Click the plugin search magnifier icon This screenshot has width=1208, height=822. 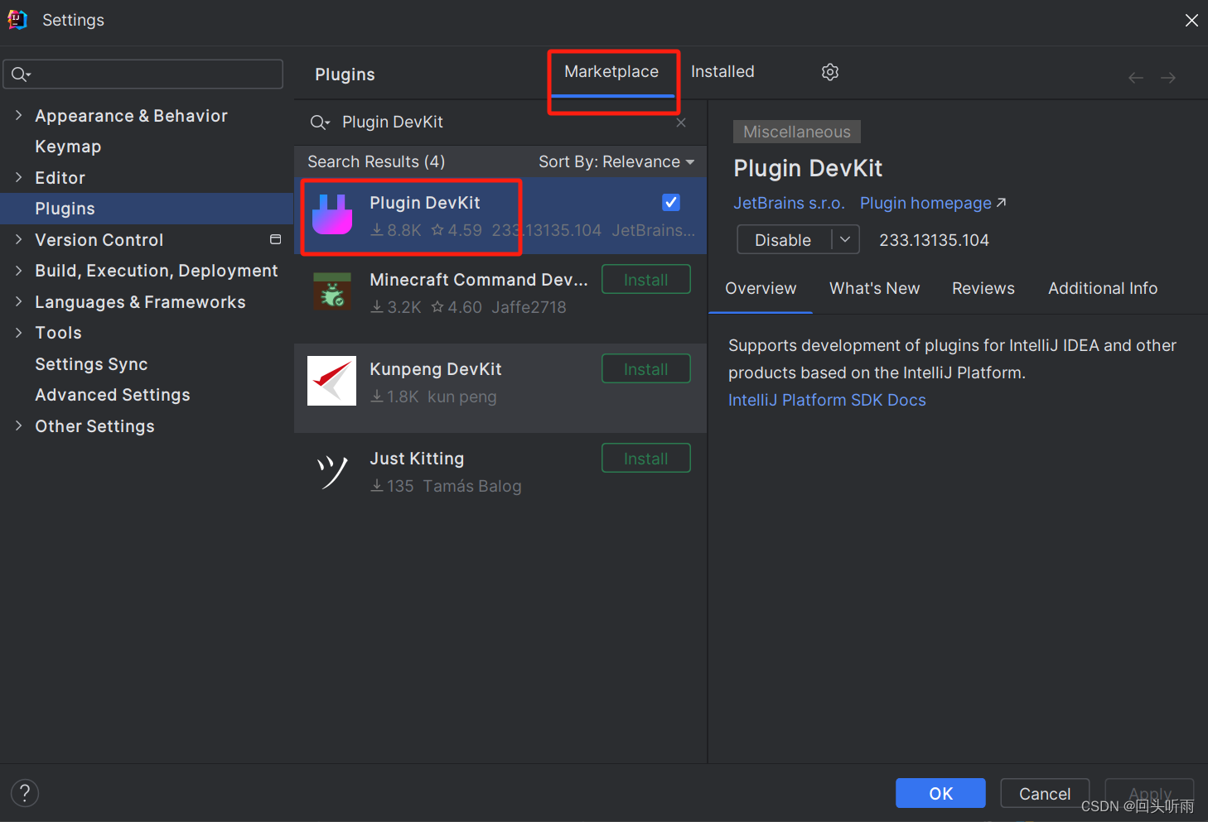click(x=320, y=123)
